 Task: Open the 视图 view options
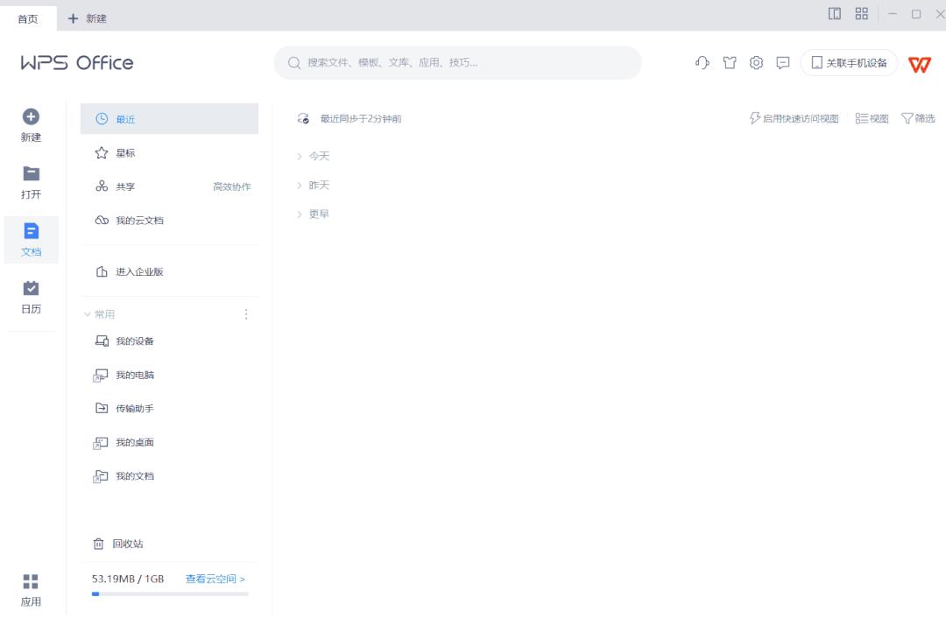872,119
